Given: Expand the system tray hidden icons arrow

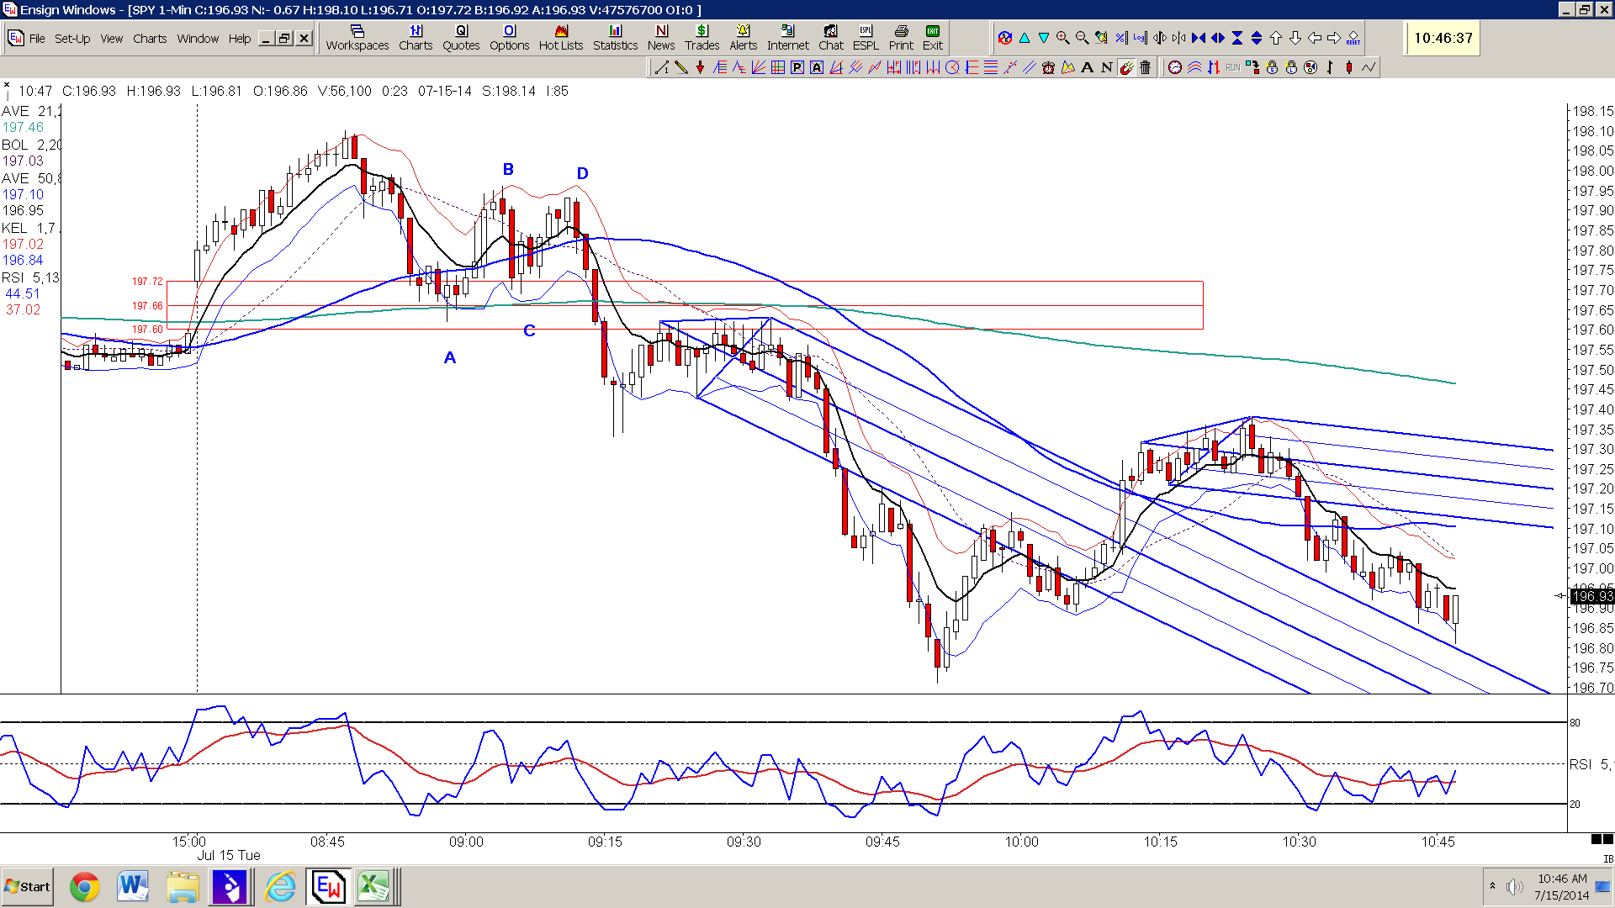Looking at the screenshot, I should (1492, 886).
